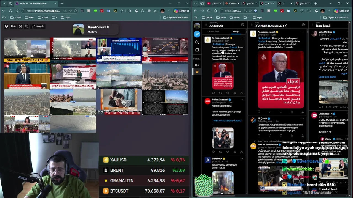Screen dimensions: 353x198
Task: Open tab actions chevron in Multi tv window
Action: pyautogui.click(x=4, y=4)
